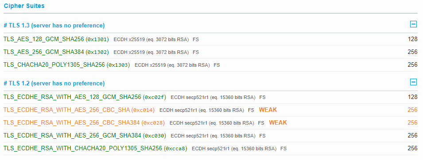Image resolution: width=423 pixels, height=160 pixels.
Task: Click ECDH secp521r1 text in 0xc028 row
Action: (188, 123)
